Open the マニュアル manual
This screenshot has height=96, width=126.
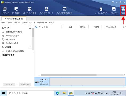click(114, 11)
